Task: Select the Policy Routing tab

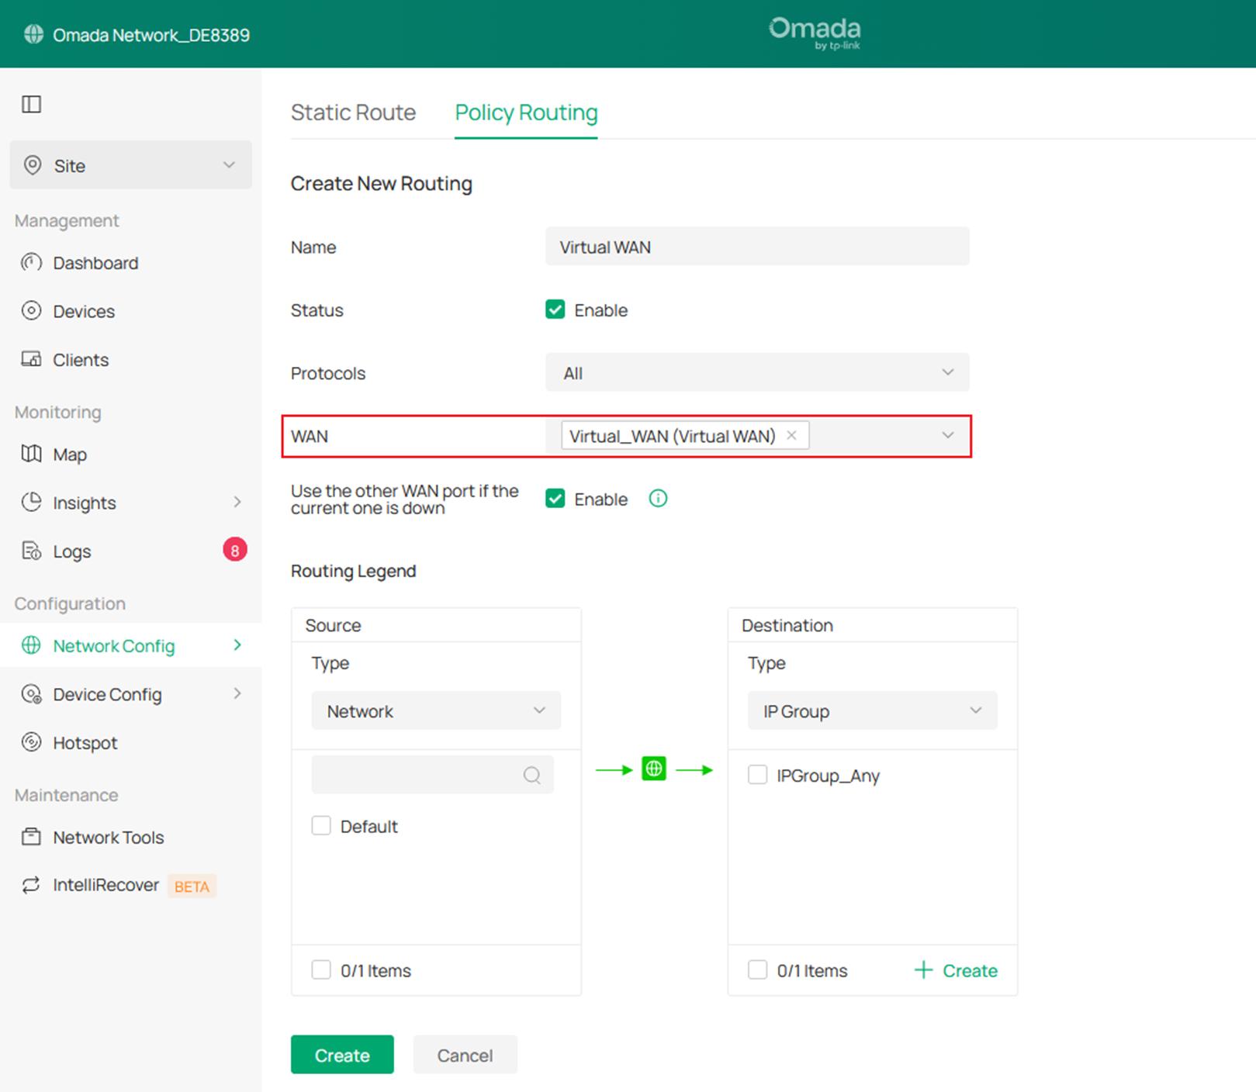Action: tap(525, 112)
